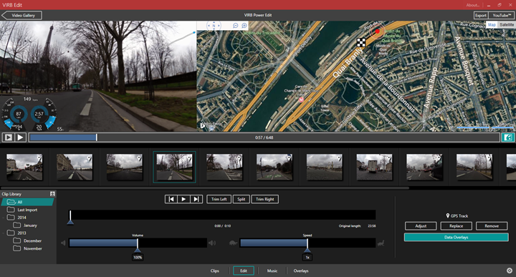Image resolution: width=516 pixels, height=277 pixels.
Task: Click the checkered finish flag on map
Action: [x=361, y=42]
